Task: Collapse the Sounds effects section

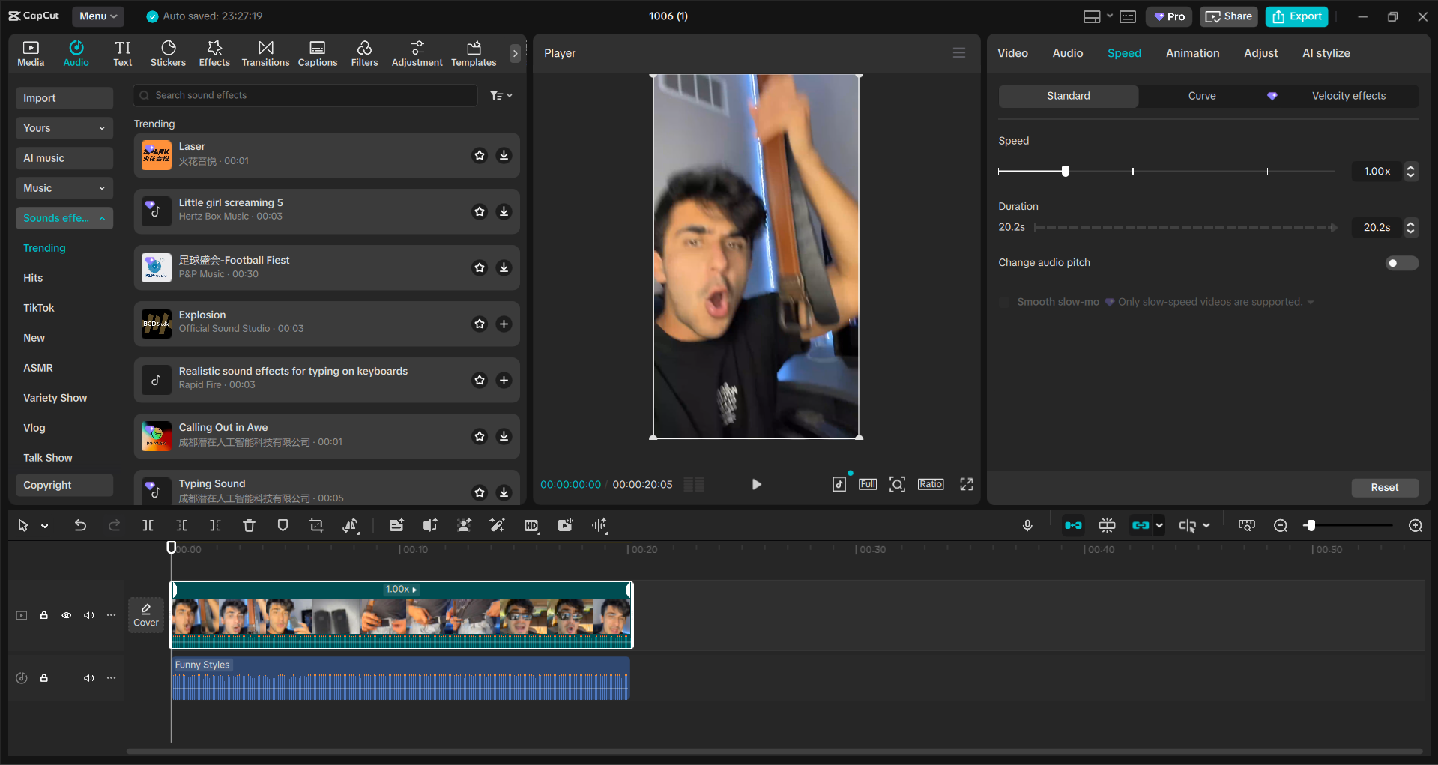Action: (102, 218)
